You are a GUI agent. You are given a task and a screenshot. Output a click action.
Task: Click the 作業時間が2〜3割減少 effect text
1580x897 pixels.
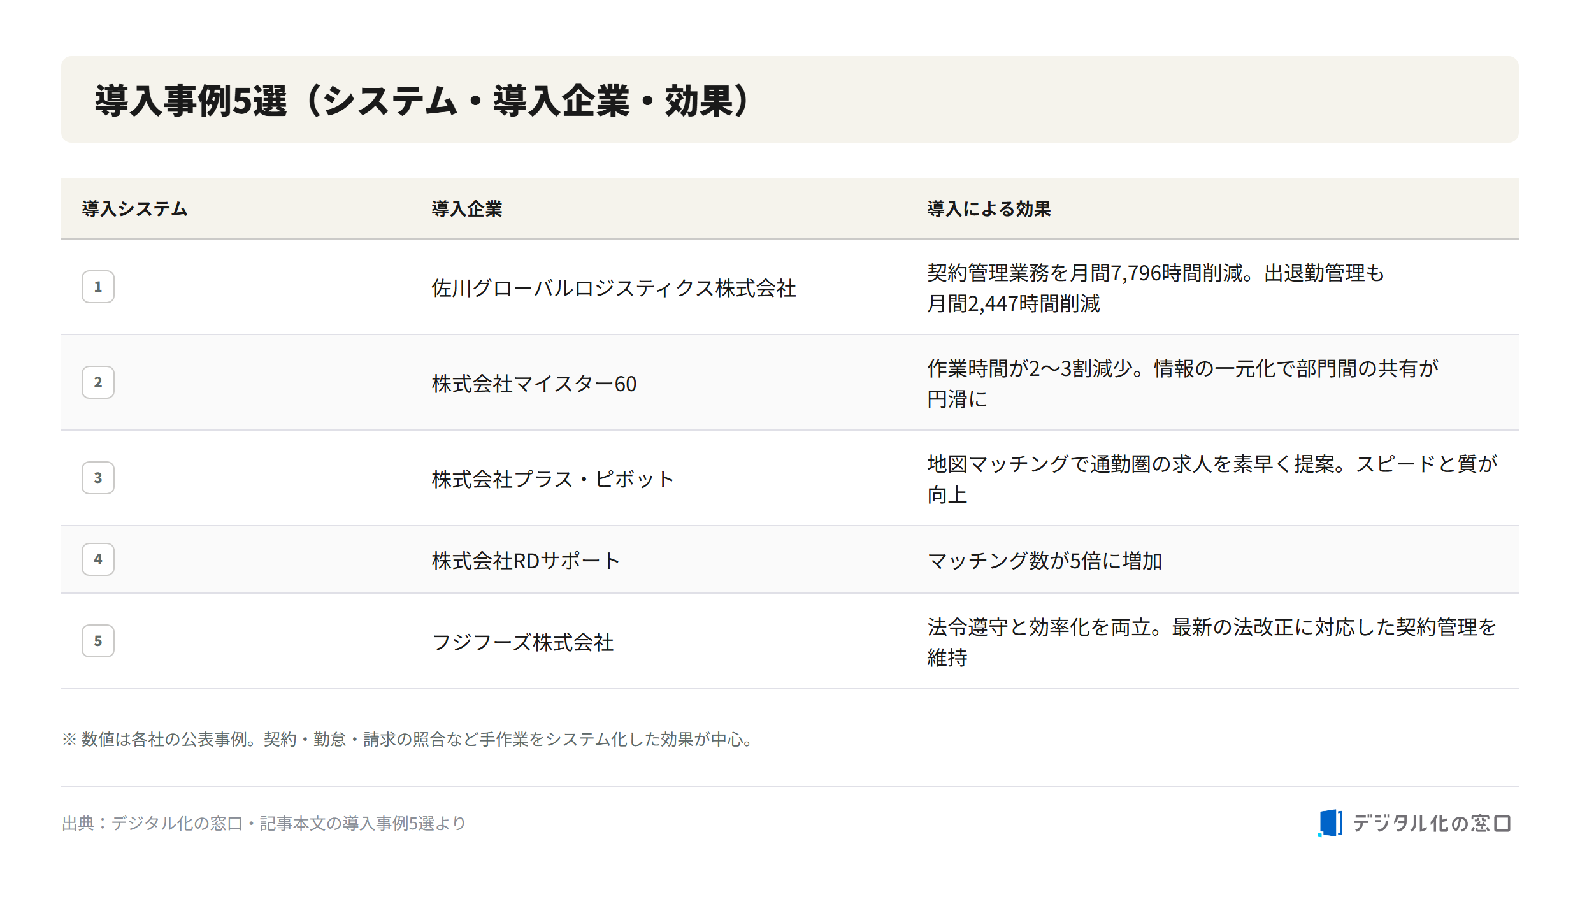tap(1183, 384)
